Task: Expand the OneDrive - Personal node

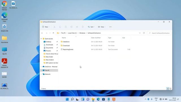Action: [41, 67]
